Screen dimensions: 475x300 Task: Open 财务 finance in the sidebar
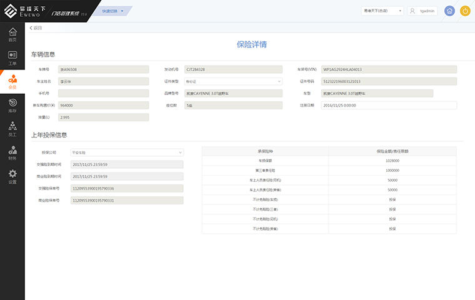pos(12,153)
